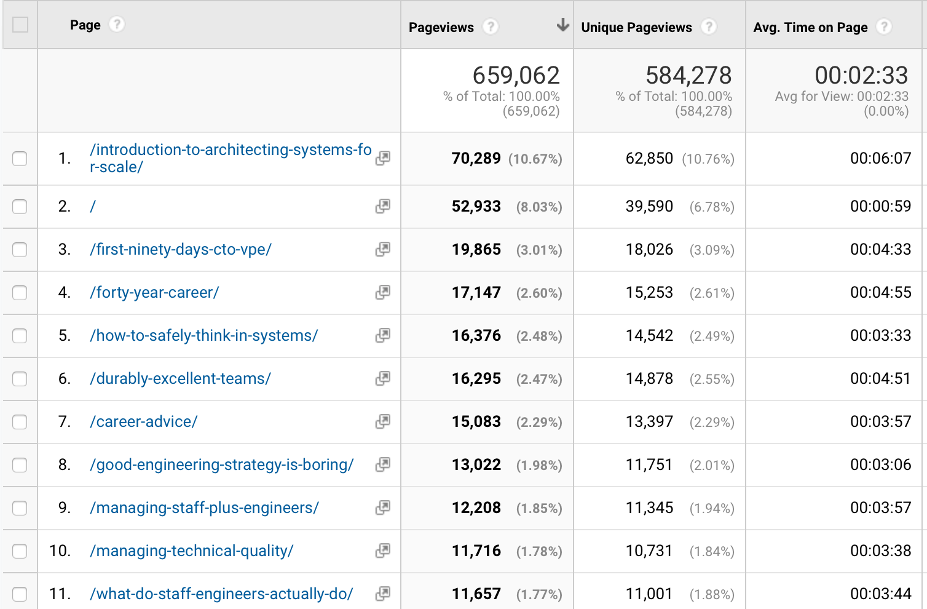Select the checkbox beside /forty-year-career/
The height and width of the screenshot is (609, 927).
[20, 293]
